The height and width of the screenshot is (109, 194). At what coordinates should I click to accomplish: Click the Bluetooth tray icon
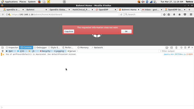click(147, 2)
